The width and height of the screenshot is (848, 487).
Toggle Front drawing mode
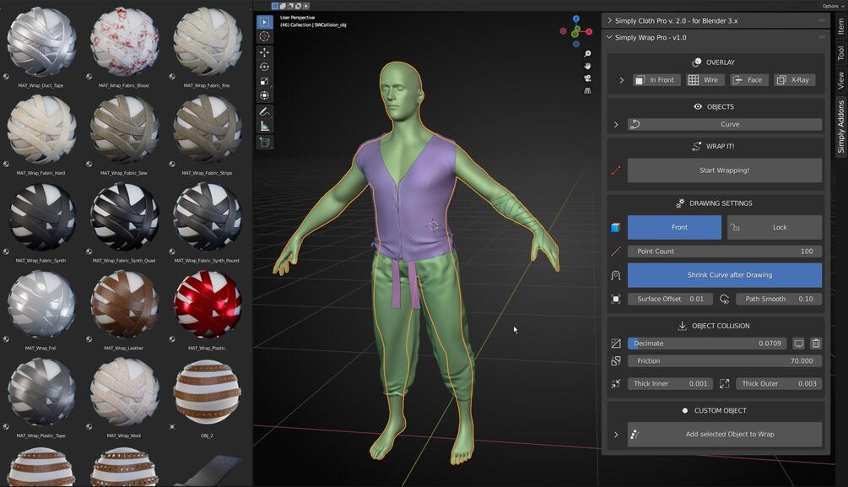674,227
